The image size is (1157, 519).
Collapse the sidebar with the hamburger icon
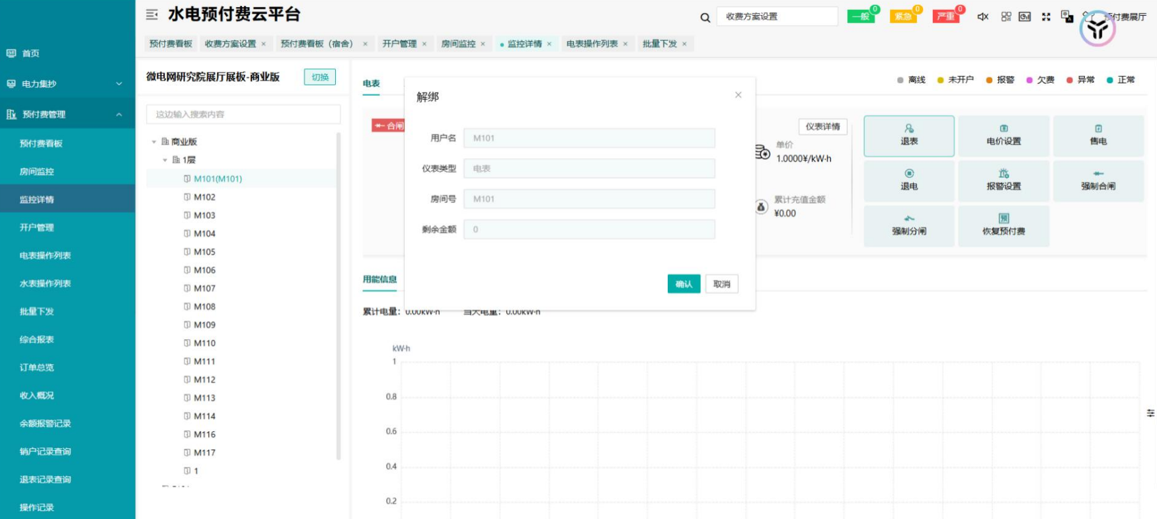tap(152, 14)
